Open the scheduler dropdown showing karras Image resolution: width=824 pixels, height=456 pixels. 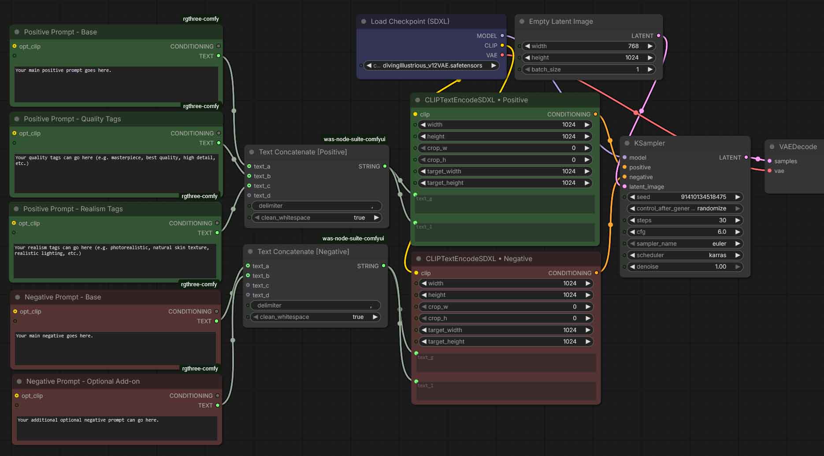[684, 255]
